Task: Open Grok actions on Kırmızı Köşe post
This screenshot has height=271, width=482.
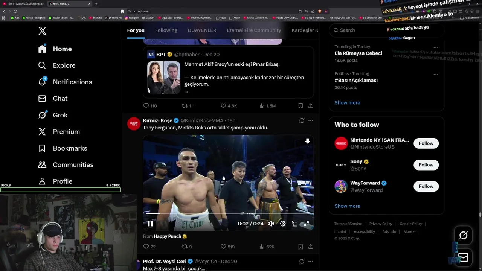Action: pyautogui.click(x=302, y=120)
